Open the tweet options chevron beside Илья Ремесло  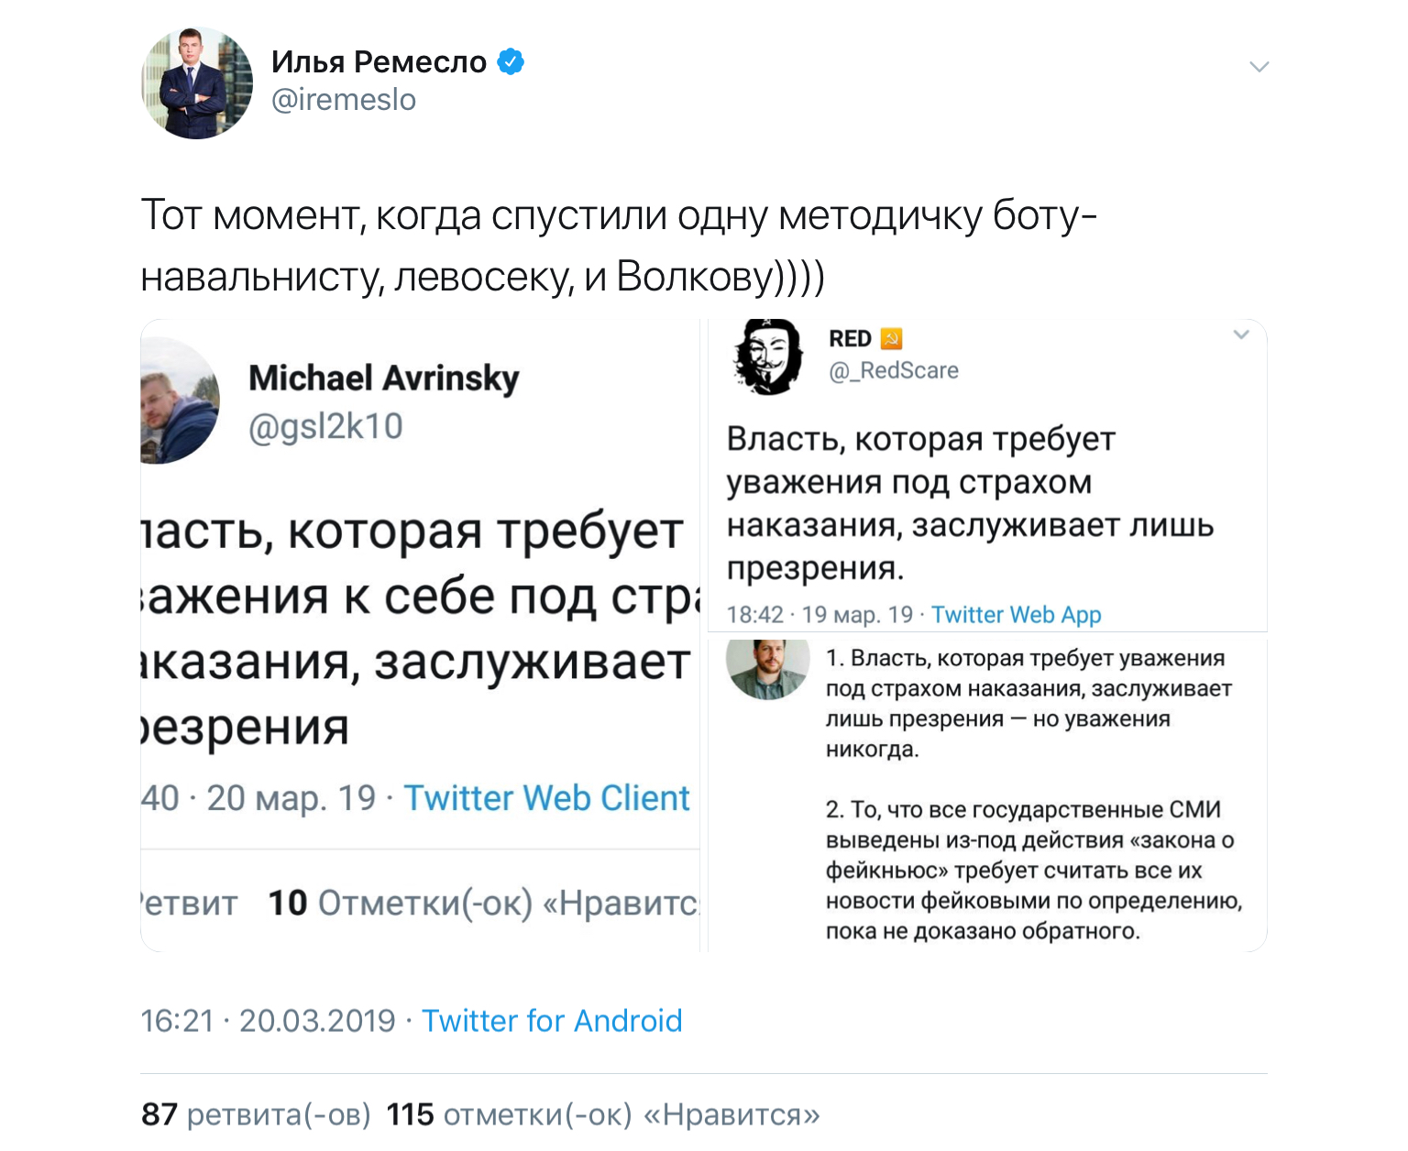coord(1259,67)
